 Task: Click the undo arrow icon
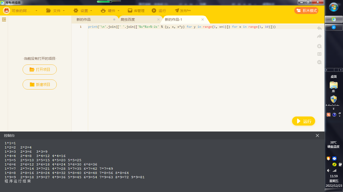coord(319,28)
